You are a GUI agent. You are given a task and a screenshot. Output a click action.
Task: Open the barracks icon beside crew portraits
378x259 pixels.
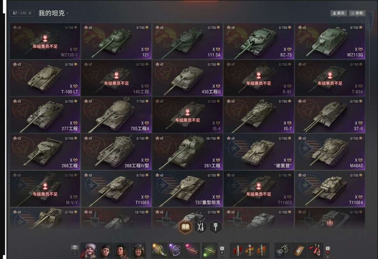pyautogui.click(x=75, y=247)
